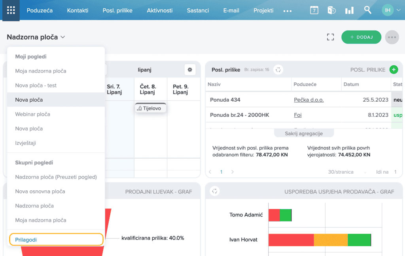Click the contacts clock icon in header
The width and height of the screenshot is (405, 256).
332,10
